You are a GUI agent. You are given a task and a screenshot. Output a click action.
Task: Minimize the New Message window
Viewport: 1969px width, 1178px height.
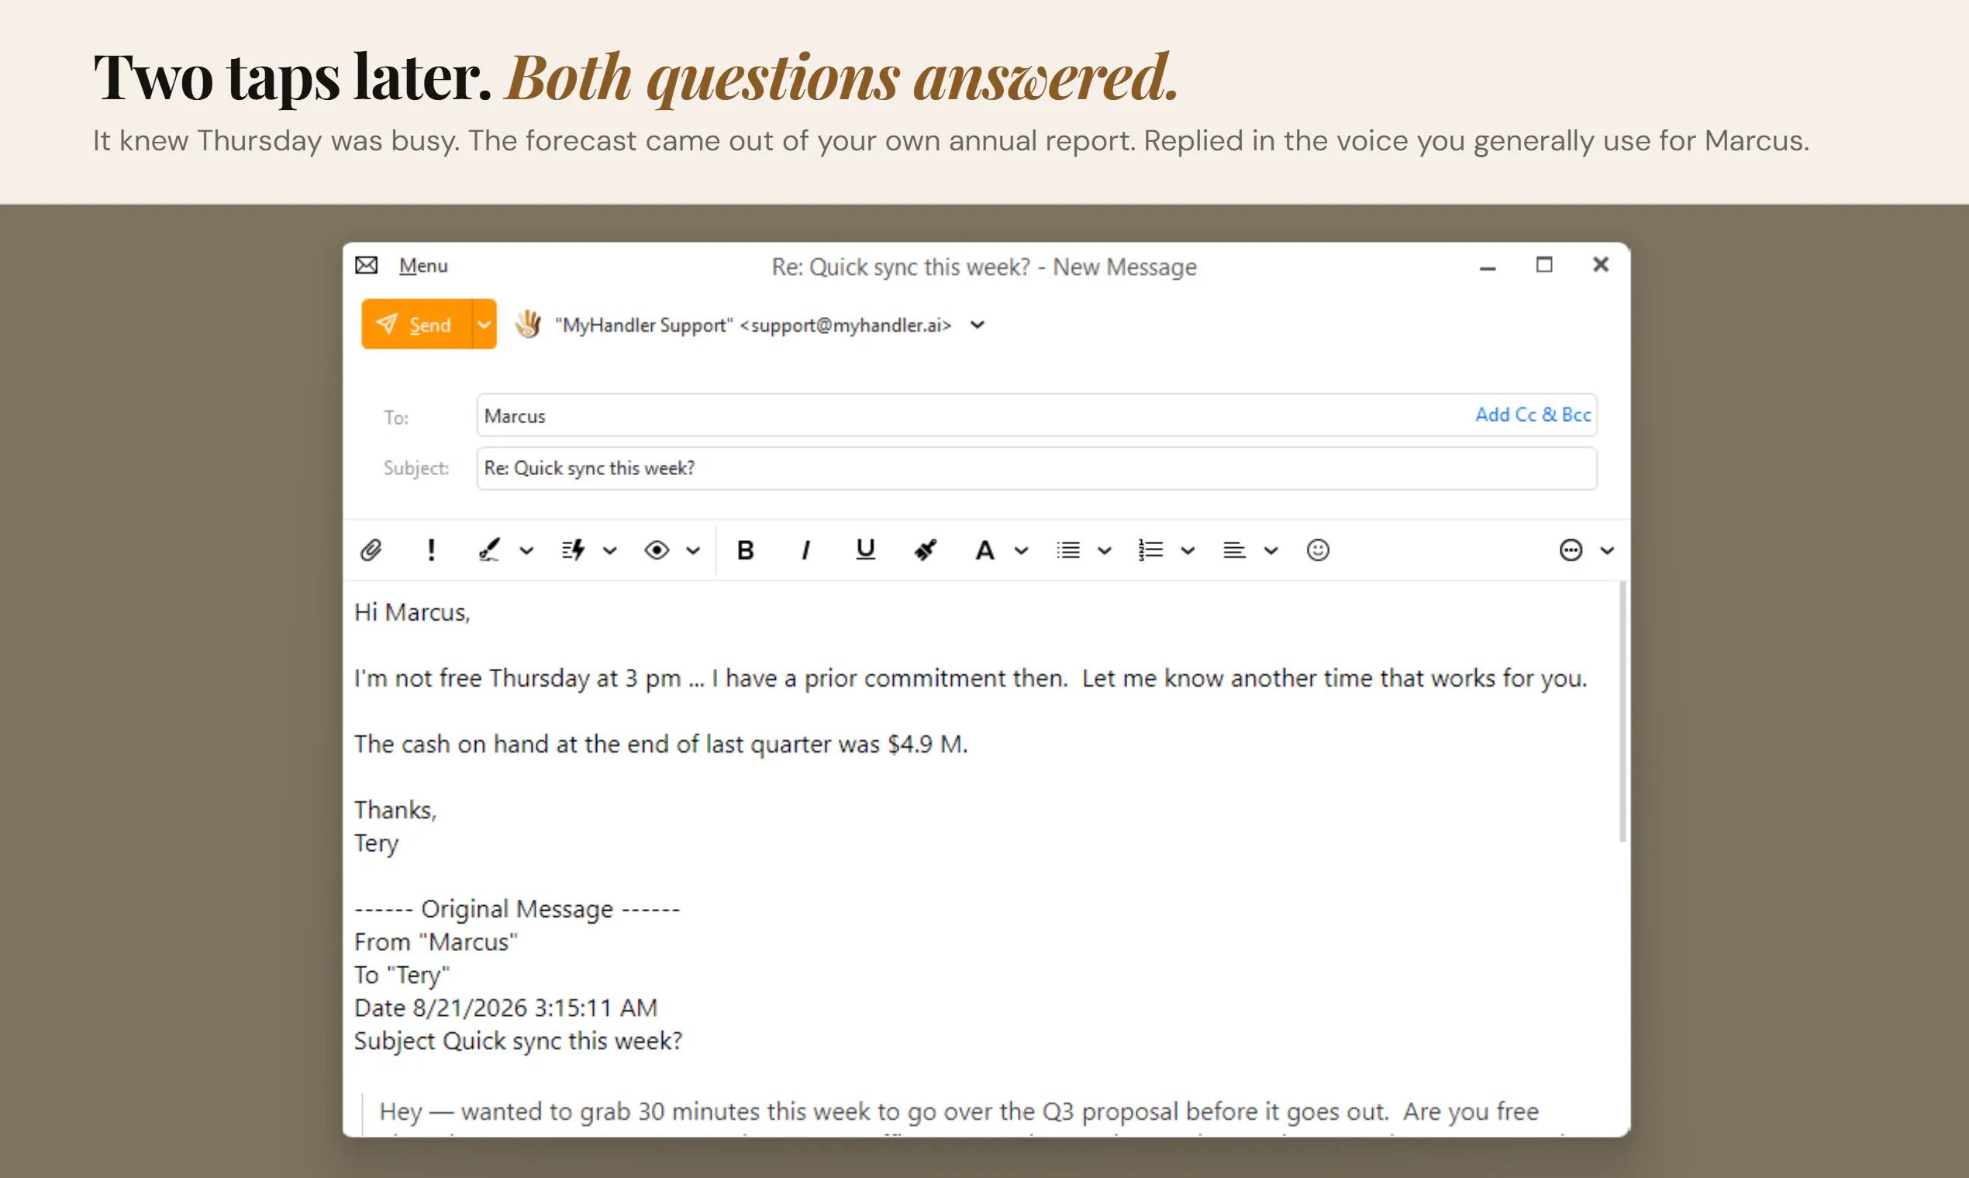point(1488,267)
